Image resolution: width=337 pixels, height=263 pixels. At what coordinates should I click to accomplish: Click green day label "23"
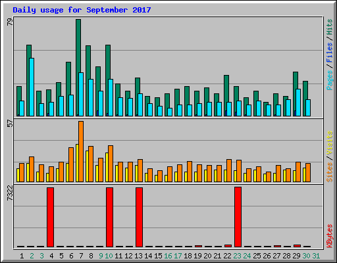(x=237, y=256)
